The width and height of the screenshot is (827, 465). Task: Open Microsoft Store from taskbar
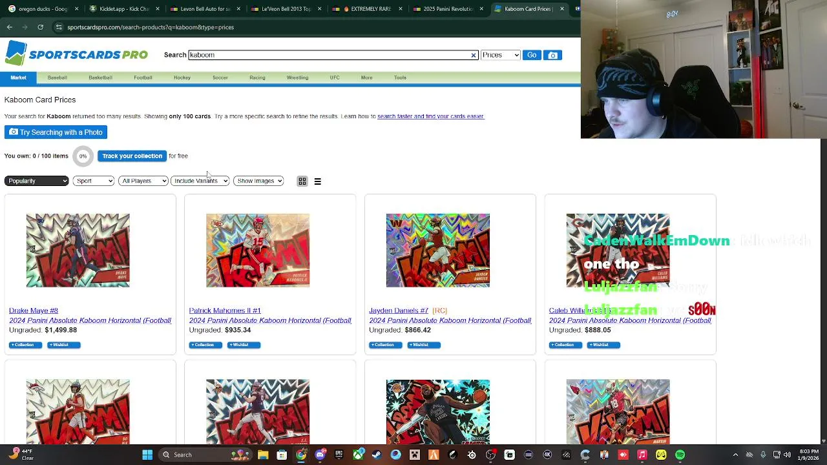click(x=282, y=455)
